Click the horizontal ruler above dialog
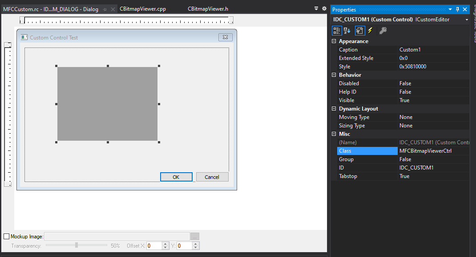Screen dimensions: 476x257 tap(127, 20)
